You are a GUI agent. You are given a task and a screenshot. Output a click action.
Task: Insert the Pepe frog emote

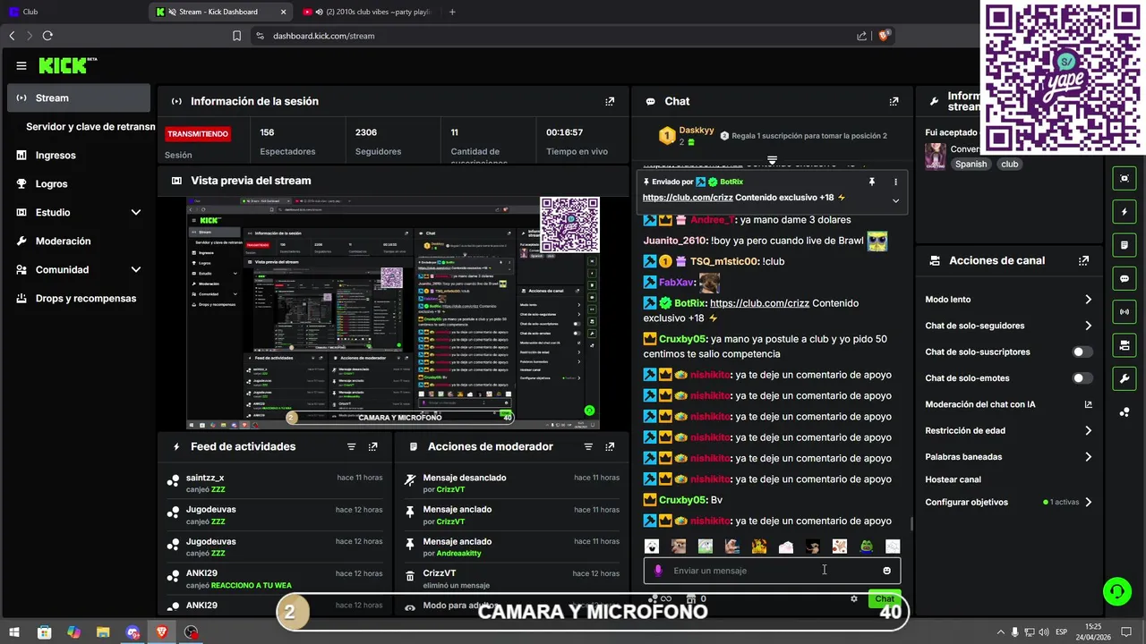click(866, 547)
